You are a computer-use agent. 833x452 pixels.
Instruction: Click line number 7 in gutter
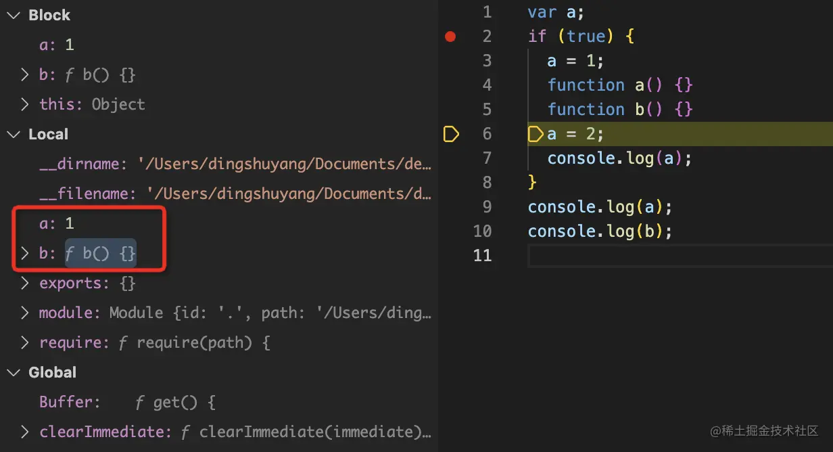pyautogui.click(x=487, y=158)
